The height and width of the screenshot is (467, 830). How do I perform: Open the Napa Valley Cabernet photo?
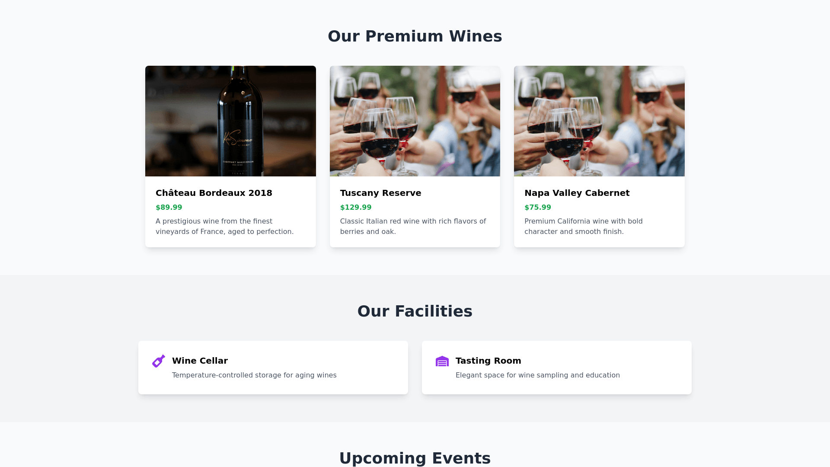[x=599, y=121]
